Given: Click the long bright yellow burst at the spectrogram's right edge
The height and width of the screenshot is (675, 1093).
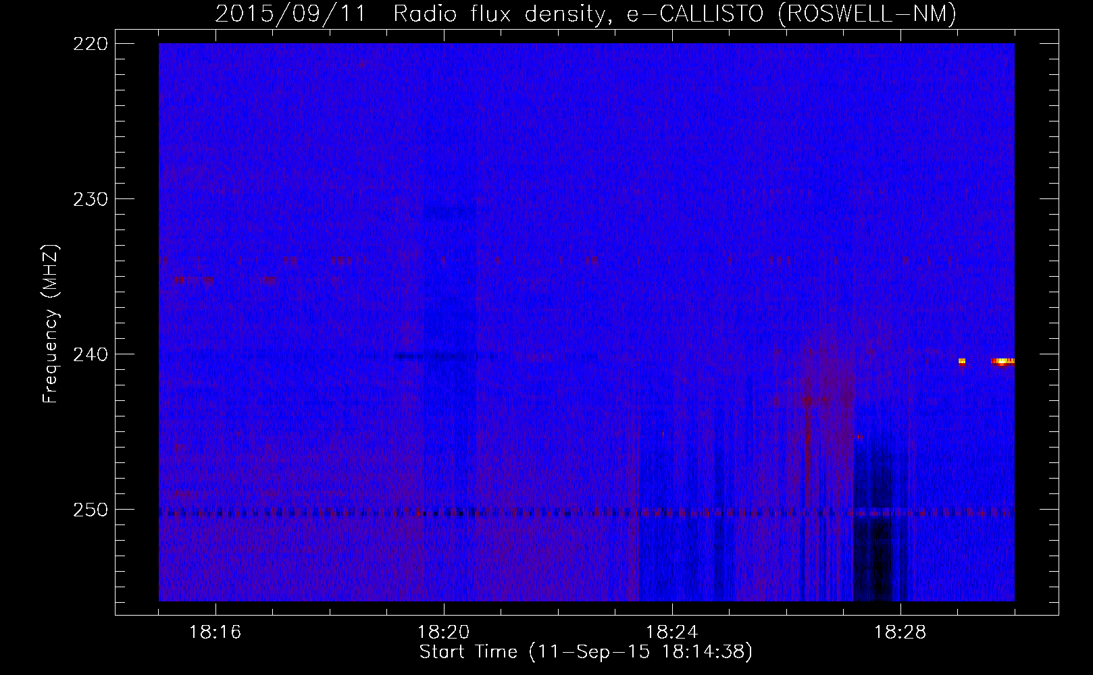Looking at the screenshot, I should [x=1002, y=361].
